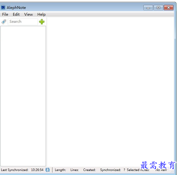The height and width of the screenshot is (175, 178).
Task: Click the 10:26:54 sync time
Action: [x=37, y=170]
